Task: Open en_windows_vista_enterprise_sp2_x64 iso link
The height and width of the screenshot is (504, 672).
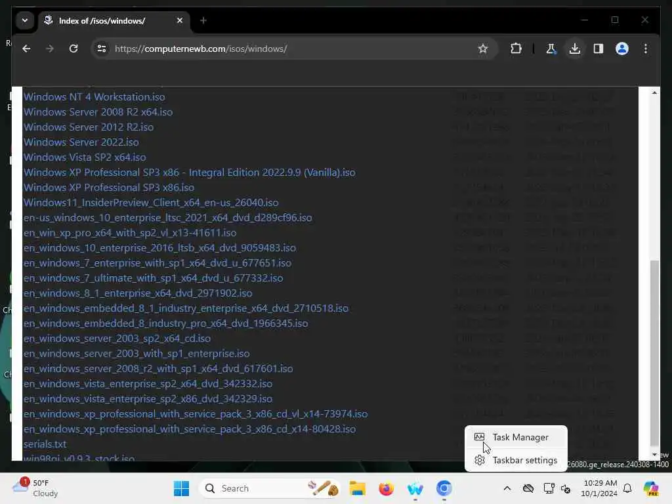Action: point(148,383)
